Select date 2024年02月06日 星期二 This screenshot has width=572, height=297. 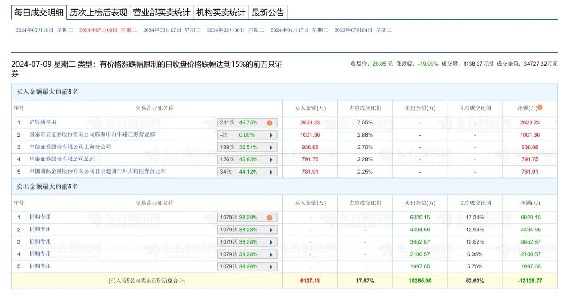pyautogui.click(x=236, y=30)
